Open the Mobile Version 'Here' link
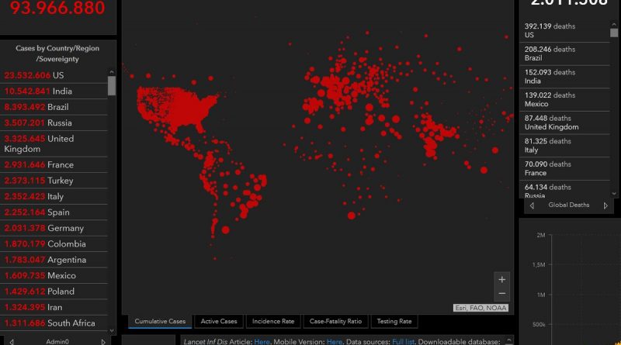This screenshot has height=345, width=621. click(x=334, y=341)
